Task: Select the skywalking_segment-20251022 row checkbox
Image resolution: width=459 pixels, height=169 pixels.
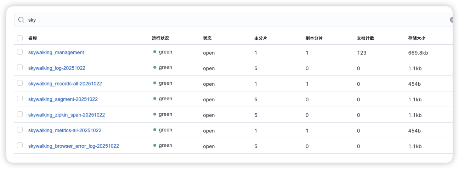Action: pos(20,98)
